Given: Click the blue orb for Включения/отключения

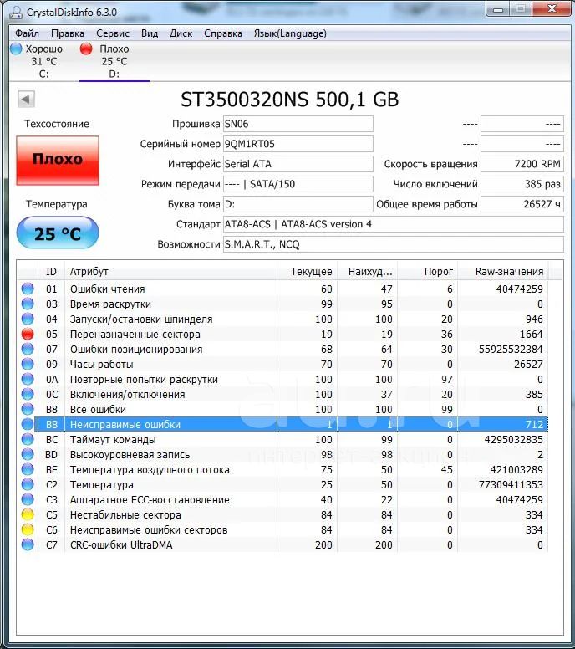Looking at the screenshot, I should point(28,394).
